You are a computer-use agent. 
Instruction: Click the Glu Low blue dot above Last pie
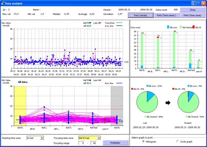click(147, 86)
